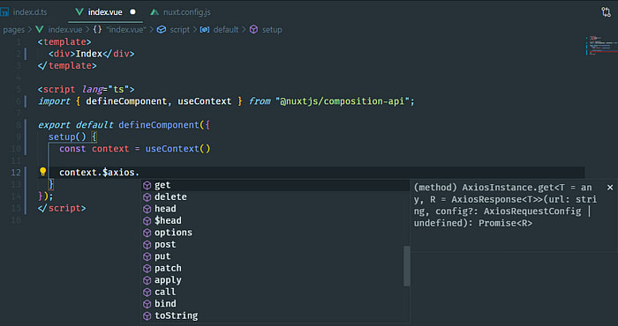This screenshot has height=326, width=618.
Task: Click the opening <template> tag
Action: 64,41
